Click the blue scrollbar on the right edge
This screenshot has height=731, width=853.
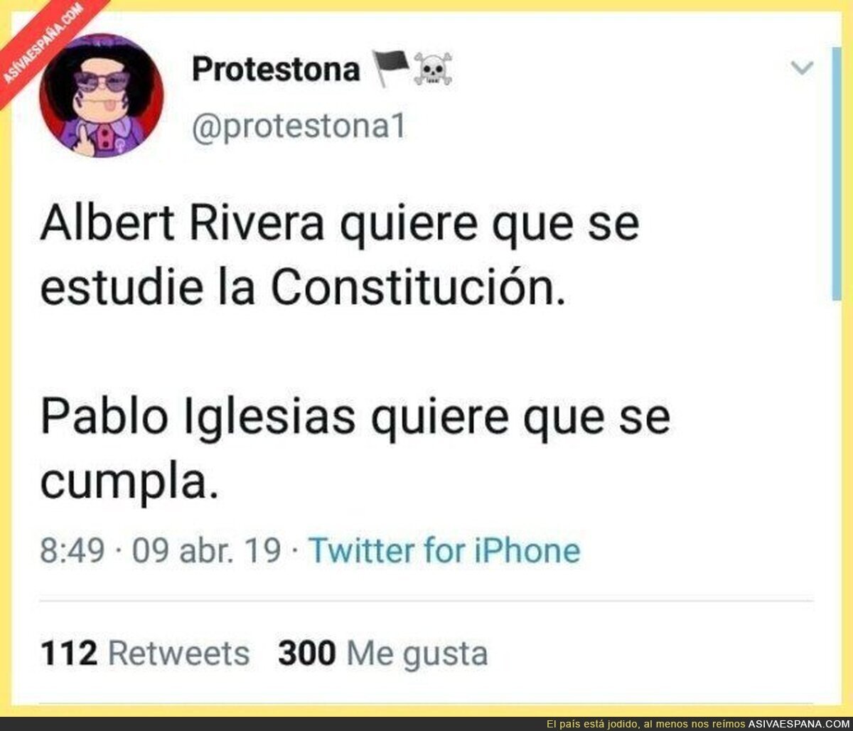[x=837, y=174]
